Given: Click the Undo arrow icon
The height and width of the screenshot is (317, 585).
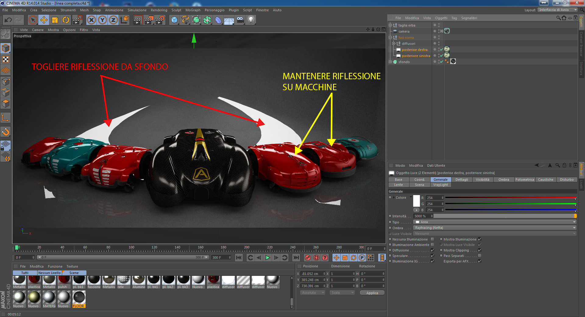Looking at the screenshot, I should point(8,20).
